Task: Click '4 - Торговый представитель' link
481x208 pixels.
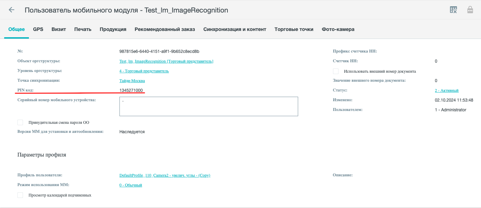Action: click(144, 71)
